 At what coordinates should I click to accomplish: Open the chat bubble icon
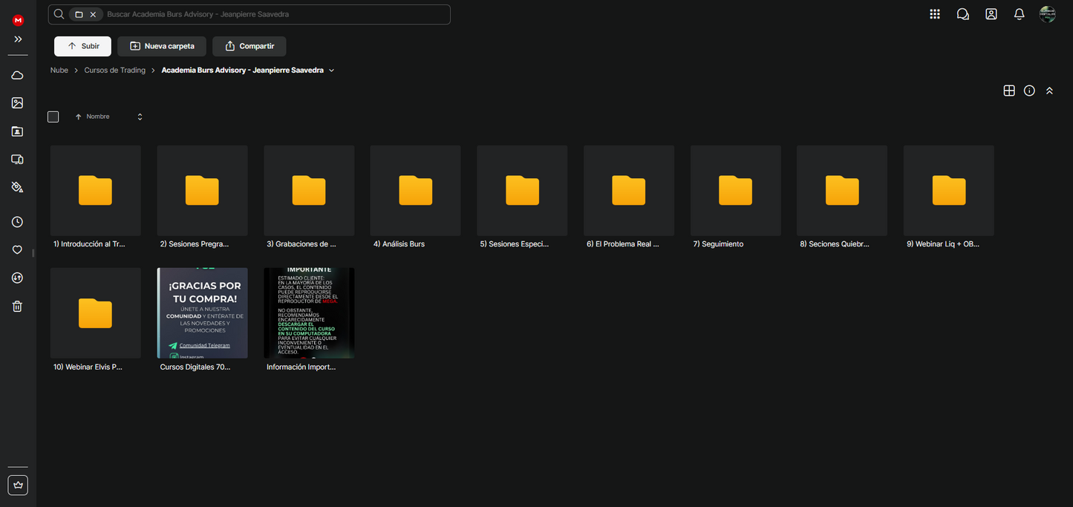click(963, 14)
